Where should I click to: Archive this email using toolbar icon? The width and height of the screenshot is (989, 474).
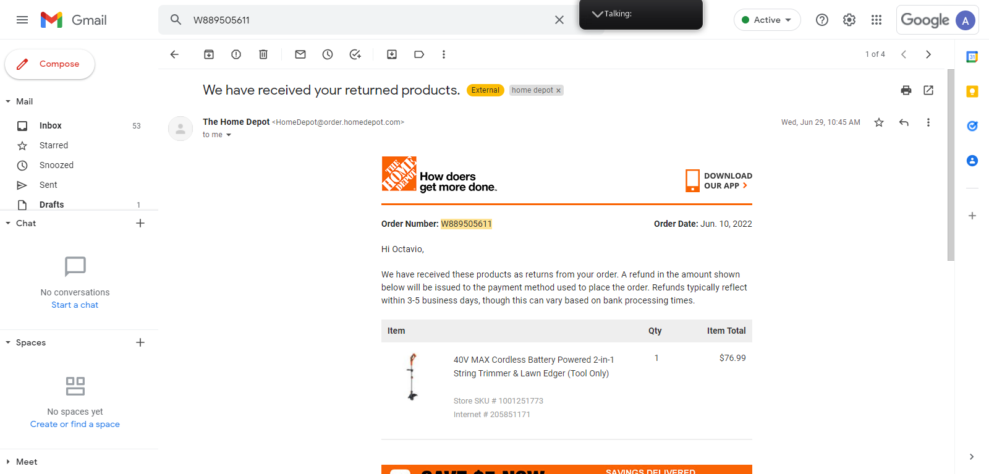[209, 54]
